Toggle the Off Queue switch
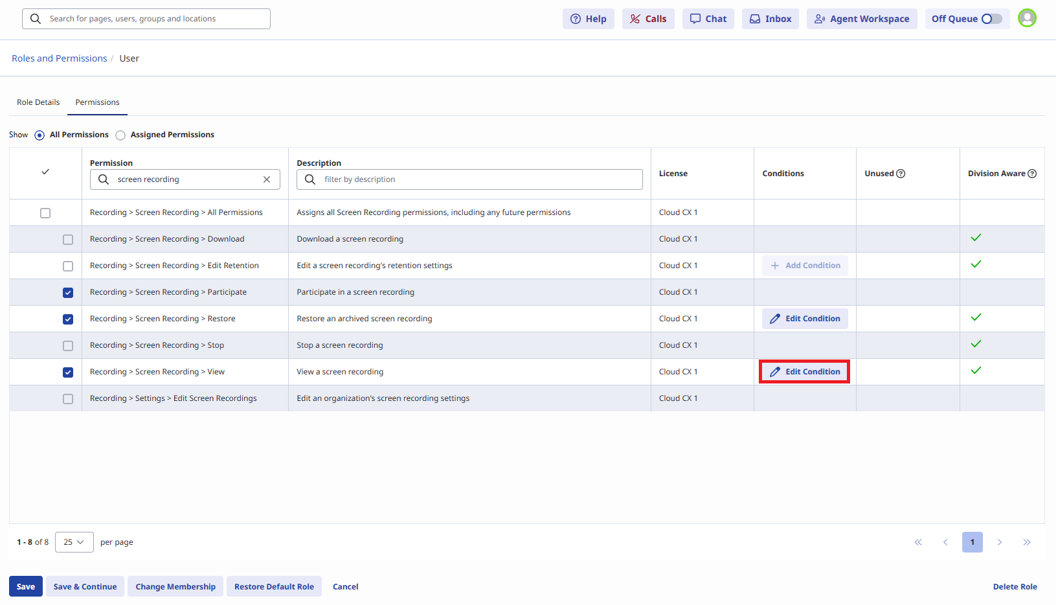 pyautogui.click(x=991, y=19)
